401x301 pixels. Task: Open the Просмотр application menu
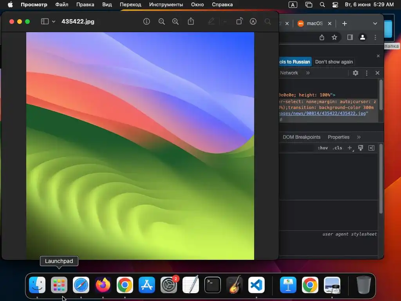click(x=34, y=5)
